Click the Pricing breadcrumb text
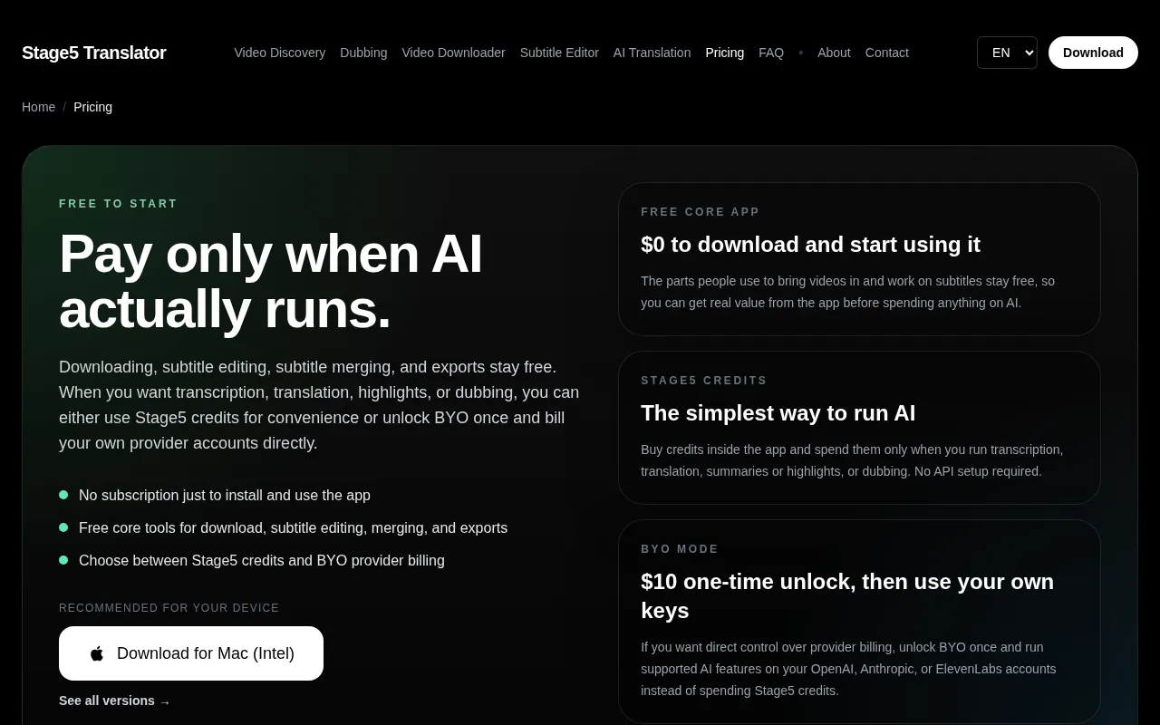 [x=92, y=107]
